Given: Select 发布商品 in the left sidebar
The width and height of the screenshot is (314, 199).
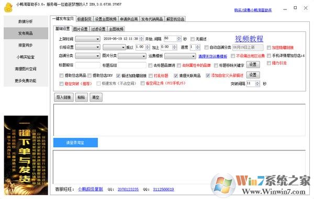Looking at the screenshot, I should click(x=26, y=33).
